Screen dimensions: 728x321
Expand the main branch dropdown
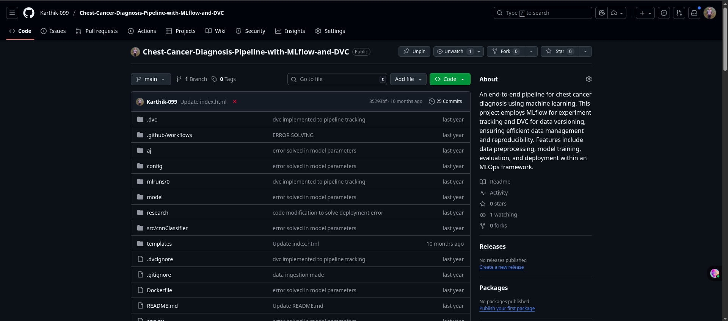tap(151, 79)
